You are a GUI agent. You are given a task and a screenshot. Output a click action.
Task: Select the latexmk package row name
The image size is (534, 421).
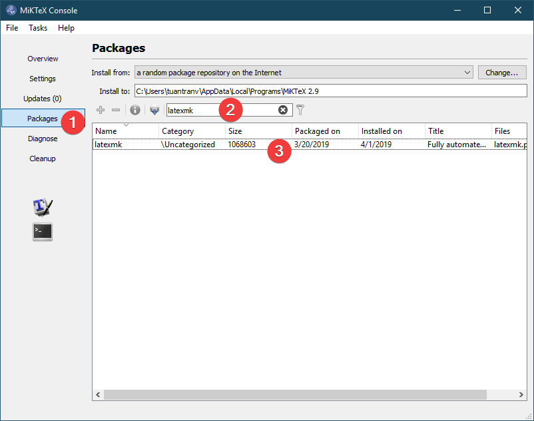(109, 145)
